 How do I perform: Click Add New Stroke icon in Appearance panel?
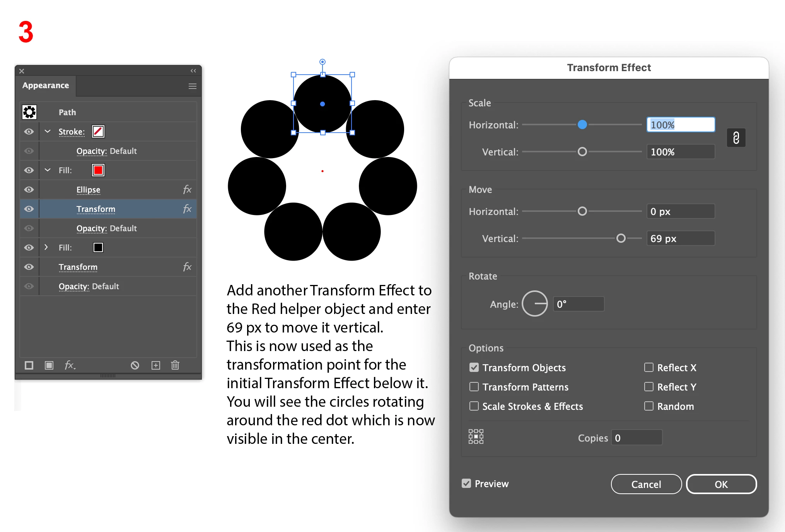[29, 365]
